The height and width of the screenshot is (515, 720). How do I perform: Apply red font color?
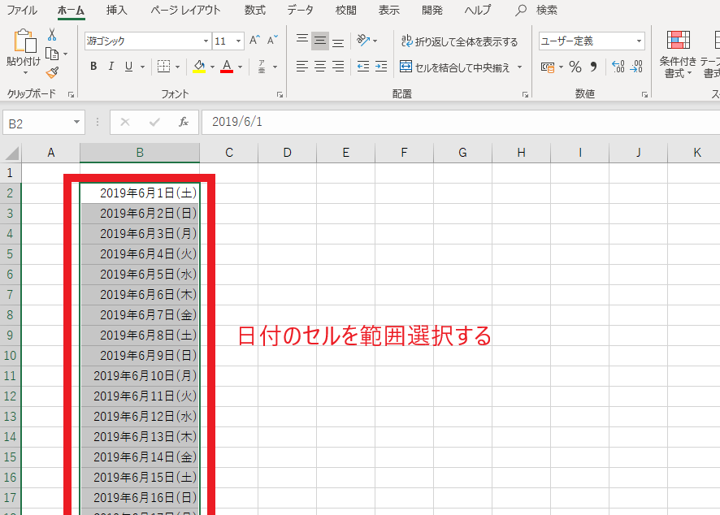point(227,67)
